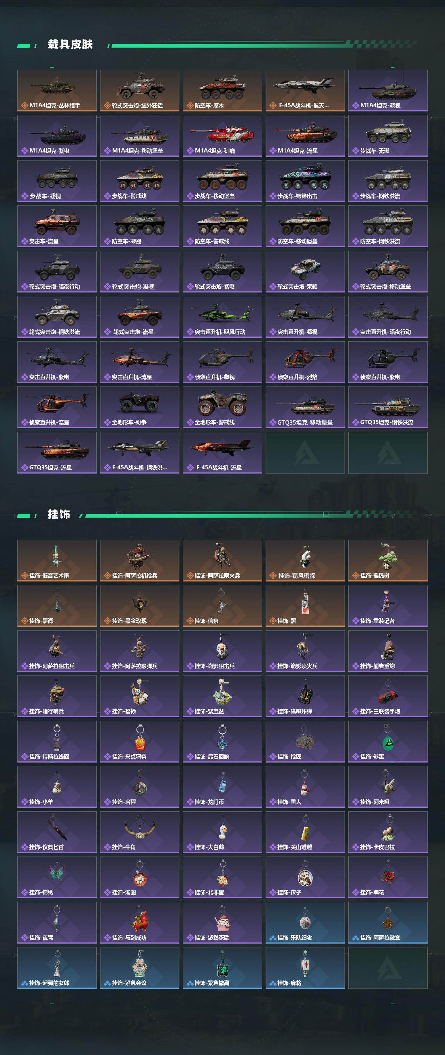445x1055 pixels.
Task: Open the 挂饰-马到成功 horse charm
Action: point(139,923)
